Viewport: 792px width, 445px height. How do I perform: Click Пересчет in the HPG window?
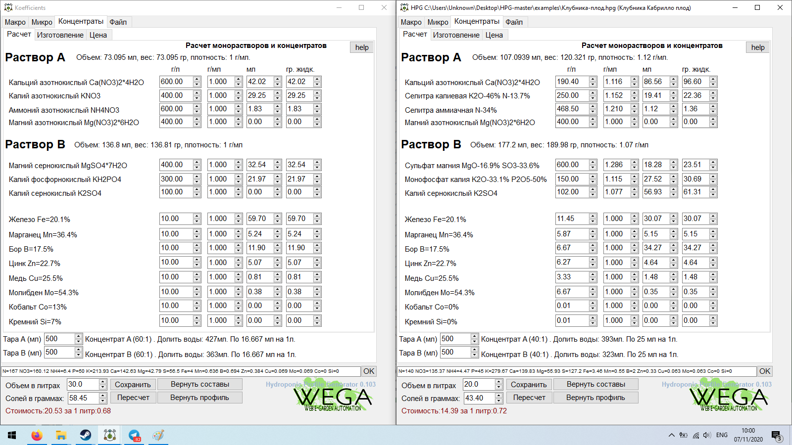[x=529, y=398]
